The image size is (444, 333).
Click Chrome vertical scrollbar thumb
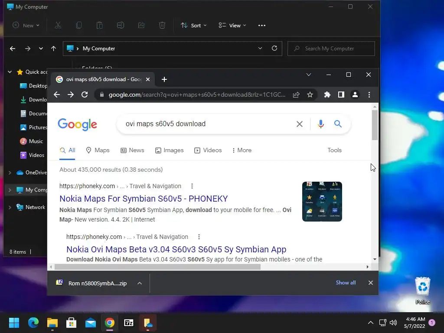[x=375, y=125]
